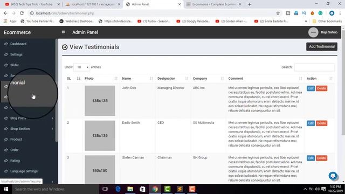Edit the Dadiv Smith testimonial
This screenshot has height=194, width=345.
[310, 123]
